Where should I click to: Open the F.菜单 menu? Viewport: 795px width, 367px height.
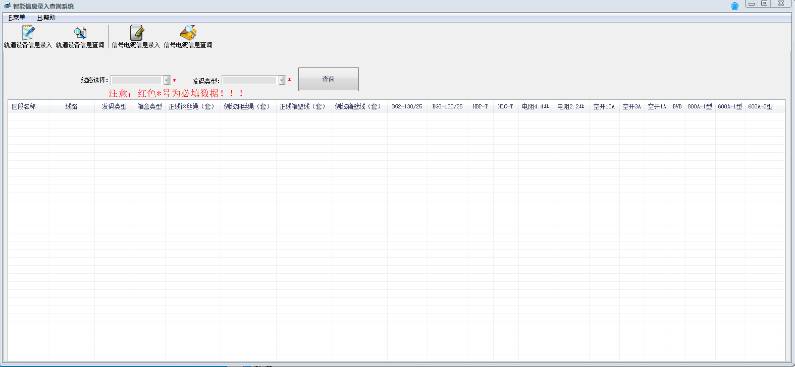click(x=17, y=18)
